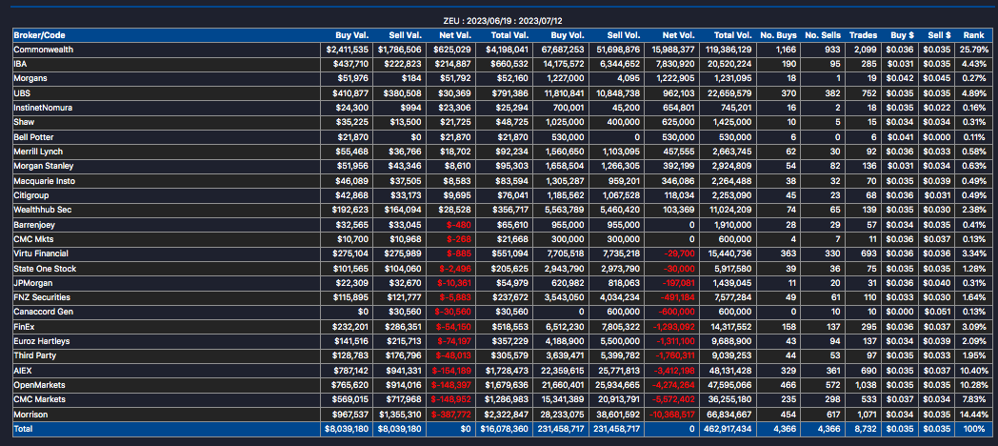Select the Merrill Lynch broker name

(38, 152)
